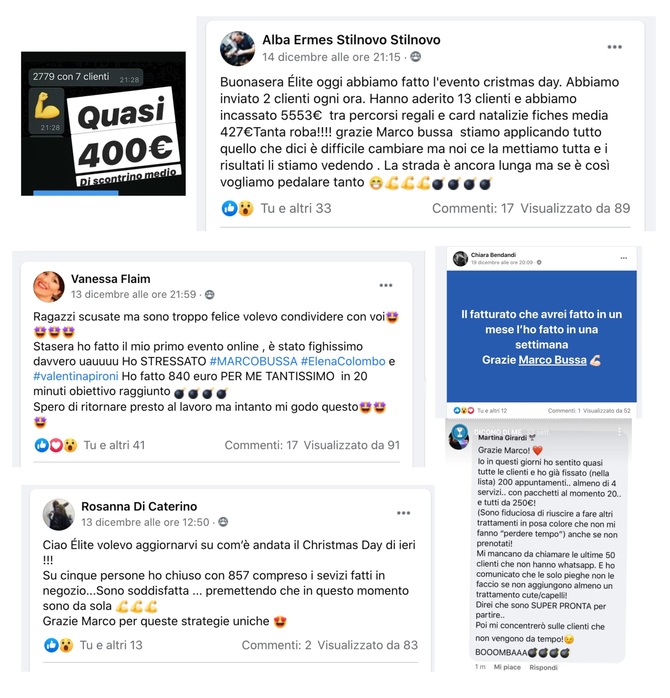Click Mi piace under Martina Girardi comment
Screen dimensions: 670x698
(x=507, y=667)
